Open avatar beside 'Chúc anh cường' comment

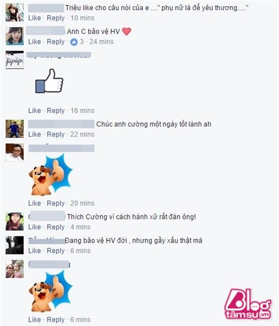(x=15, y=129)
